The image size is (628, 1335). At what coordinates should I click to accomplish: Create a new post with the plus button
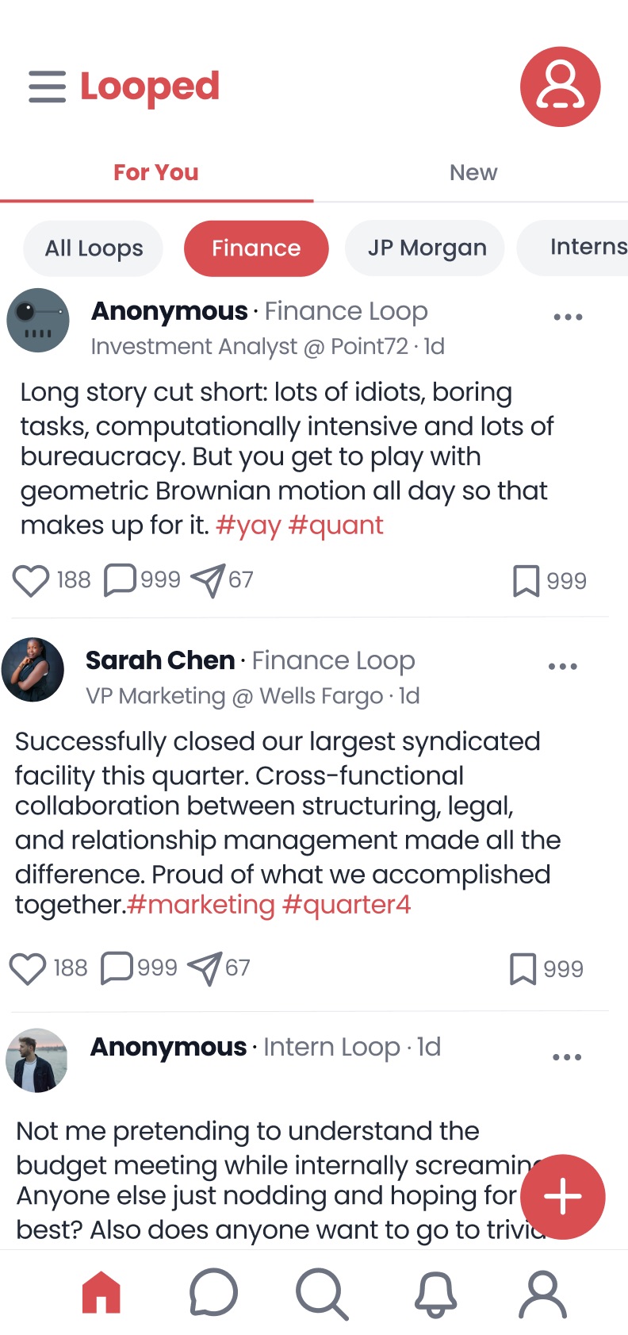point(562,1197)
